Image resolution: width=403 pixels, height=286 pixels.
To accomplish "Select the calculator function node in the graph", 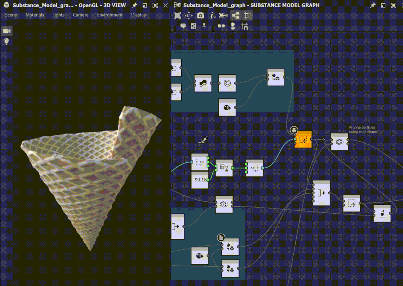I will (x=224, y=167).
